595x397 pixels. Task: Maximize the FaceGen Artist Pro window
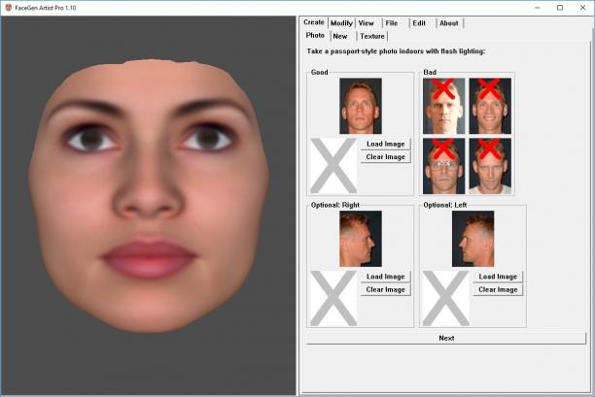point(560,8)
